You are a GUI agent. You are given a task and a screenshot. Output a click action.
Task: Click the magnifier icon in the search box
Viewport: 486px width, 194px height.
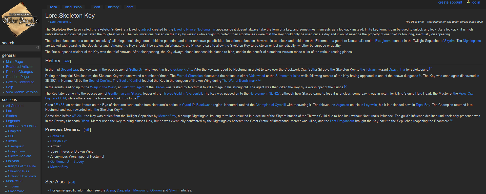point(38,47)
